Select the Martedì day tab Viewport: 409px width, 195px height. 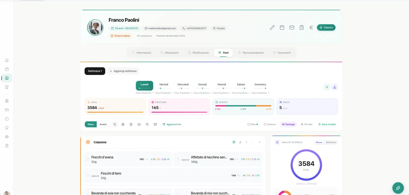click(164, 86)
